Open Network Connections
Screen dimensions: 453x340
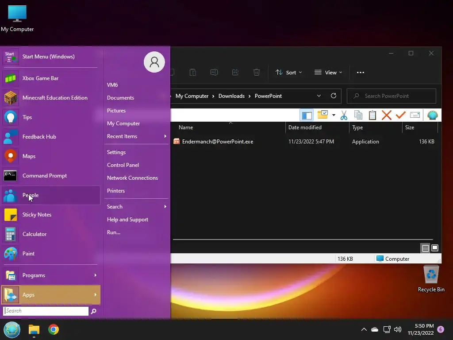[x=132, y=178]
